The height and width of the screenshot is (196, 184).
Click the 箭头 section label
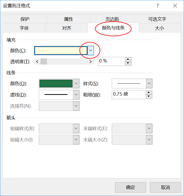pos(11,118)
